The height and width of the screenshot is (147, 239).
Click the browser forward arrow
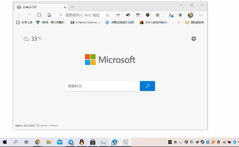click(x=29, y=15)
